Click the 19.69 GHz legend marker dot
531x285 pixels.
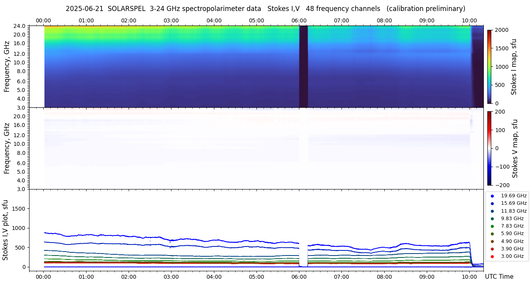(492, 196)
